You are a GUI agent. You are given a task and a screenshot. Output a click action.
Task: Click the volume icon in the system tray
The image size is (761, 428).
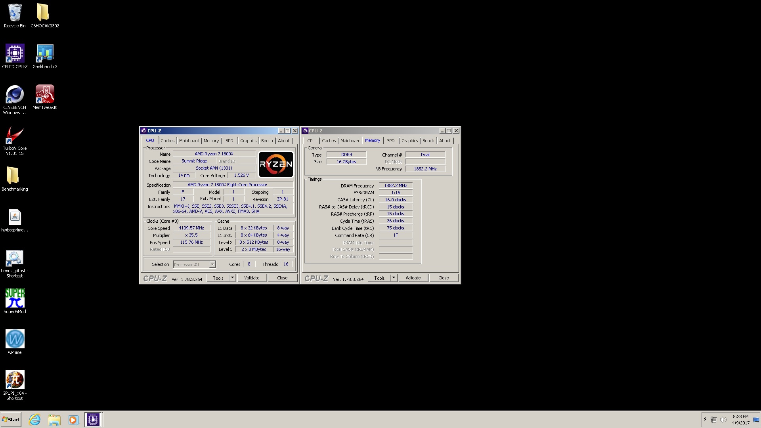click(723, 420)
